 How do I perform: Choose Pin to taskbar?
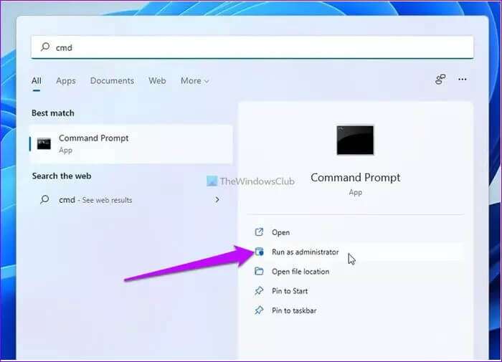pos(356,310)
